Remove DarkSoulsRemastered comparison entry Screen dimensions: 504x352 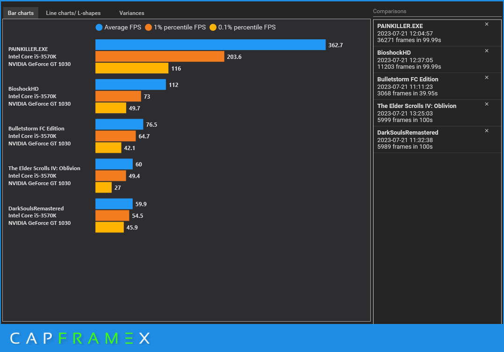point(487,131)
